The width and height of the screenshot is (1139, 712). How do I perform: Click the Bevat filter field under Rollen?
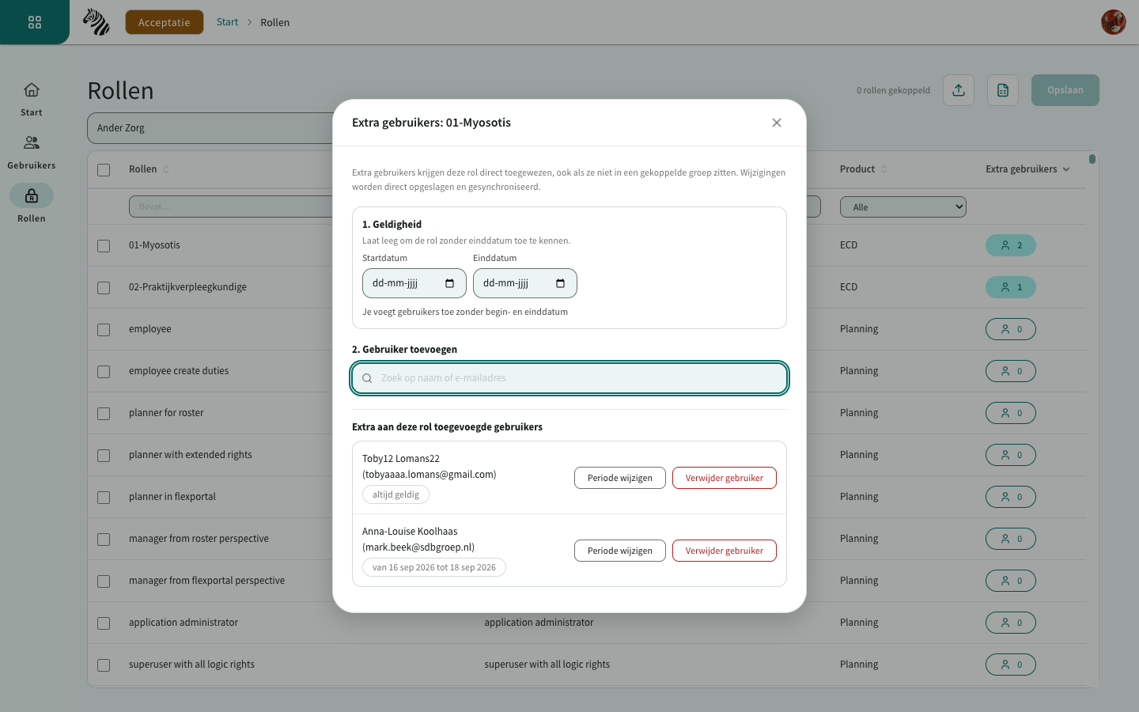231,207
